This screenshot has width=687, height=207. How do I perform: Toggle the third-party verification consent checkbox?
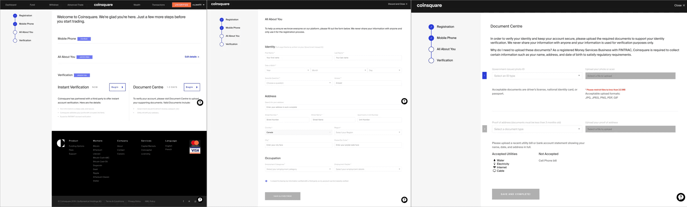point(266,181)
